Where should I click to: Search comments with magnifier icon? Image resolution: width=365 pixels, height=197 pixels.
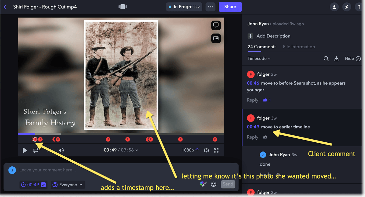[326, 59]
